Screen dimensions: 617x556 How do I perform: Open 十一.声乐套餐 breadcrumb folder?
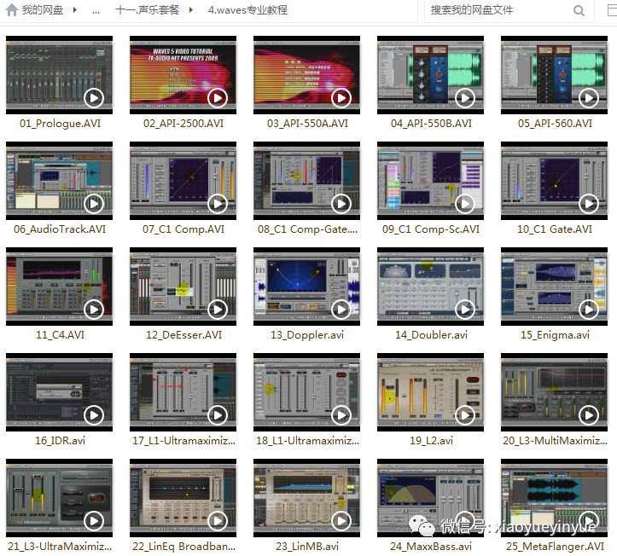pyautogui.click(x=148, y=10)
